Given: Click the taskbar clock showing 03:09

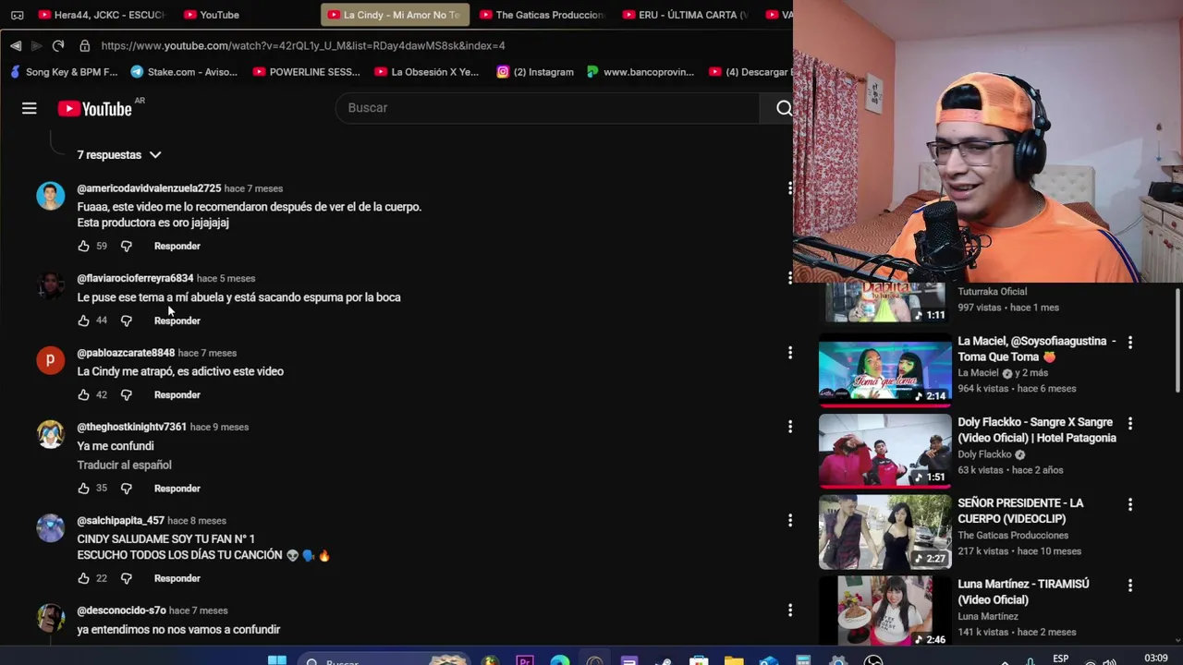Looking at the screenshot, I should click(1155, 659).
